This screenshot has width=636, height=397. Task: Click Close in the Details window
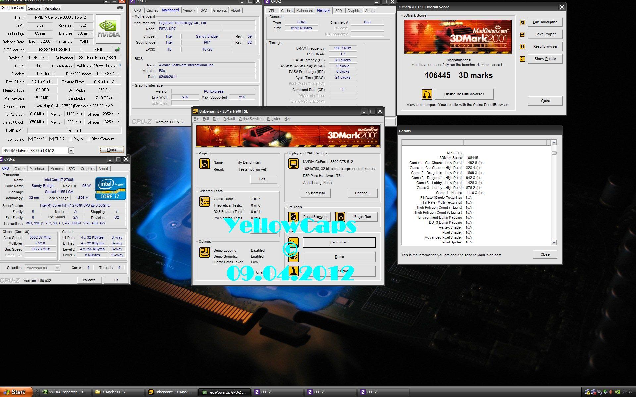pyautogui.click(x=545, y=255)
